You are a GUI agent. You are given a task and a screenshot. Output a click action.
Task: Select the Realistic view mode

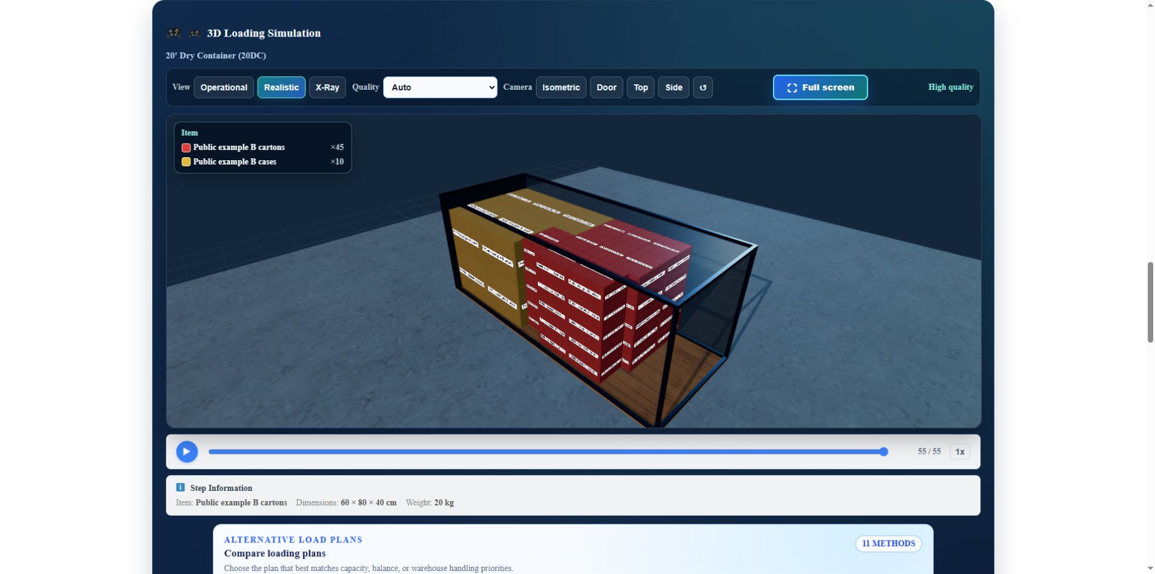pos(281,87)
